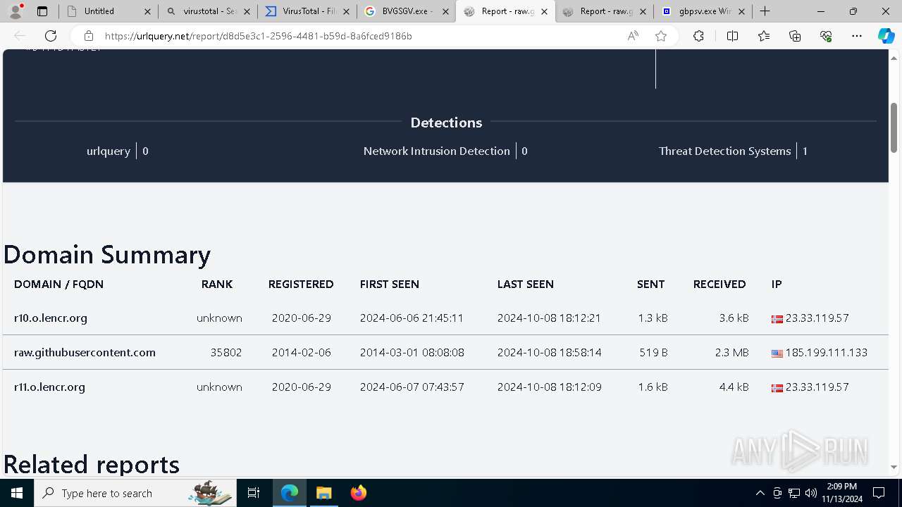Click the scrollbar down arrow
902x507 pixels.
894,467
